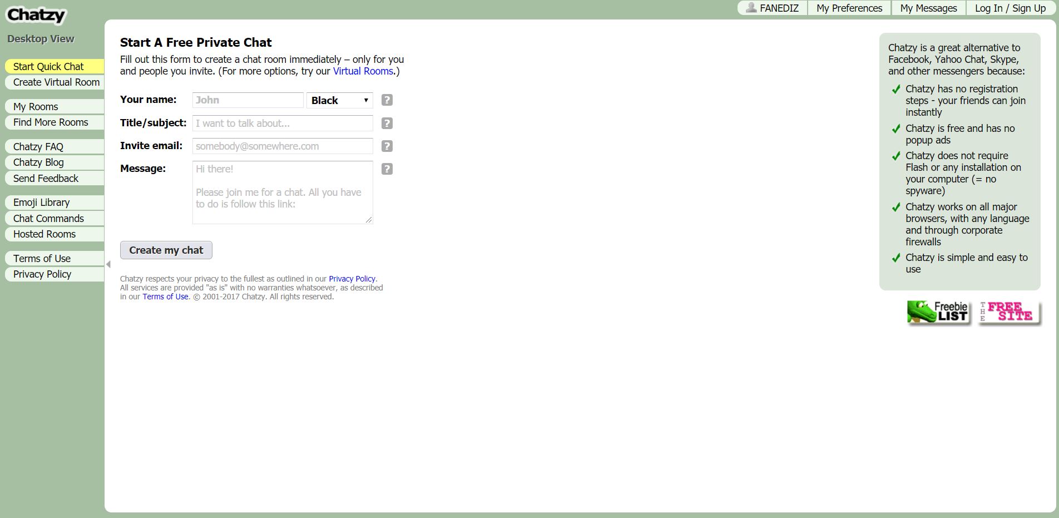Open Create Virtual Room in sidebar

click(55, 82)
